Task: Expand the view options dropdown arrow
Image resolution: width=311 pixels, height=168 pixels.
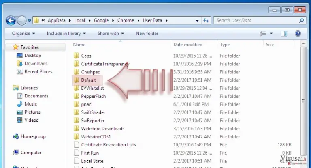Action: pyautogui.click(x=271, y=34)
